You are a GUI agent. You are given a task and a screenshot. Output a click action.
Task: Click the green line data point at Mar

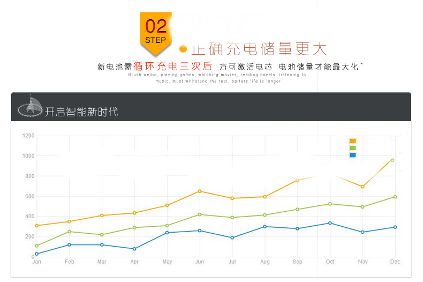[x=102, y=235]
